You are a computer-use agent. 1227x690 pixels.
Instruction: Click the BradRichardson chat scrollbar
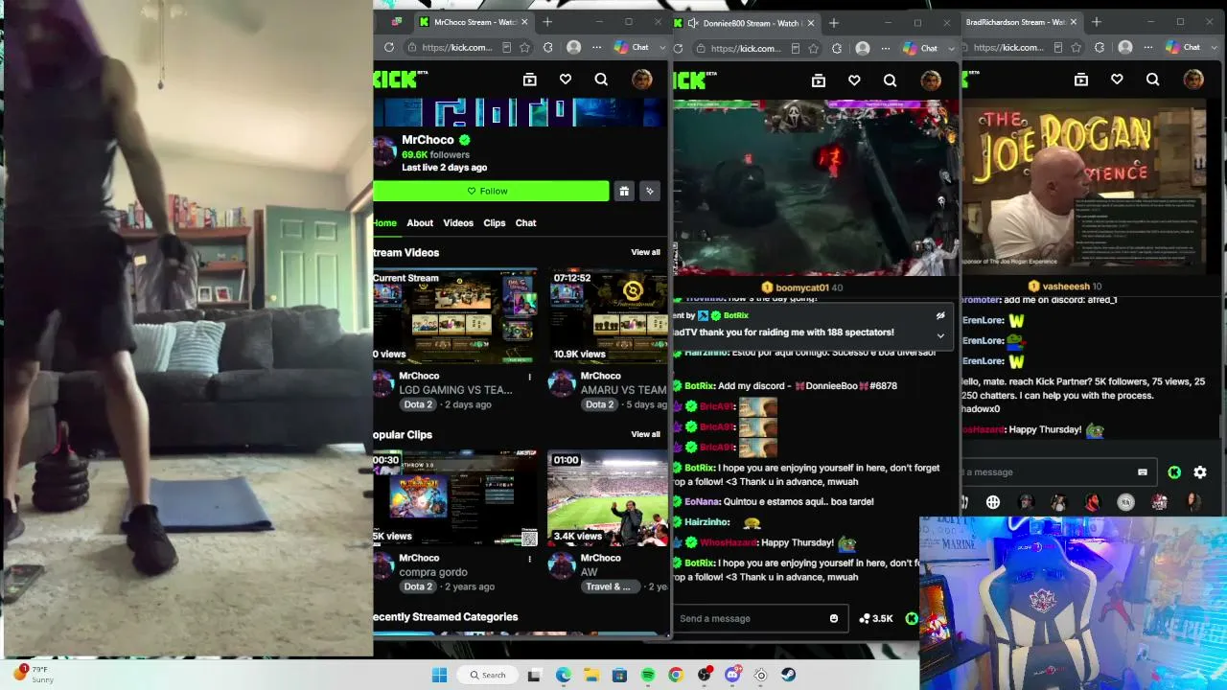[x=1222, y=426]
